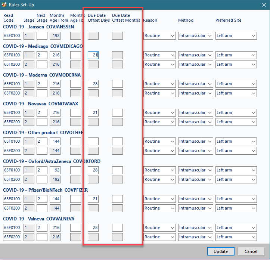Click the COVID-19 - Novavax COVNOVAVAX heading
Viewport: 270px width, 260px height.
click(x=41, y=104)
